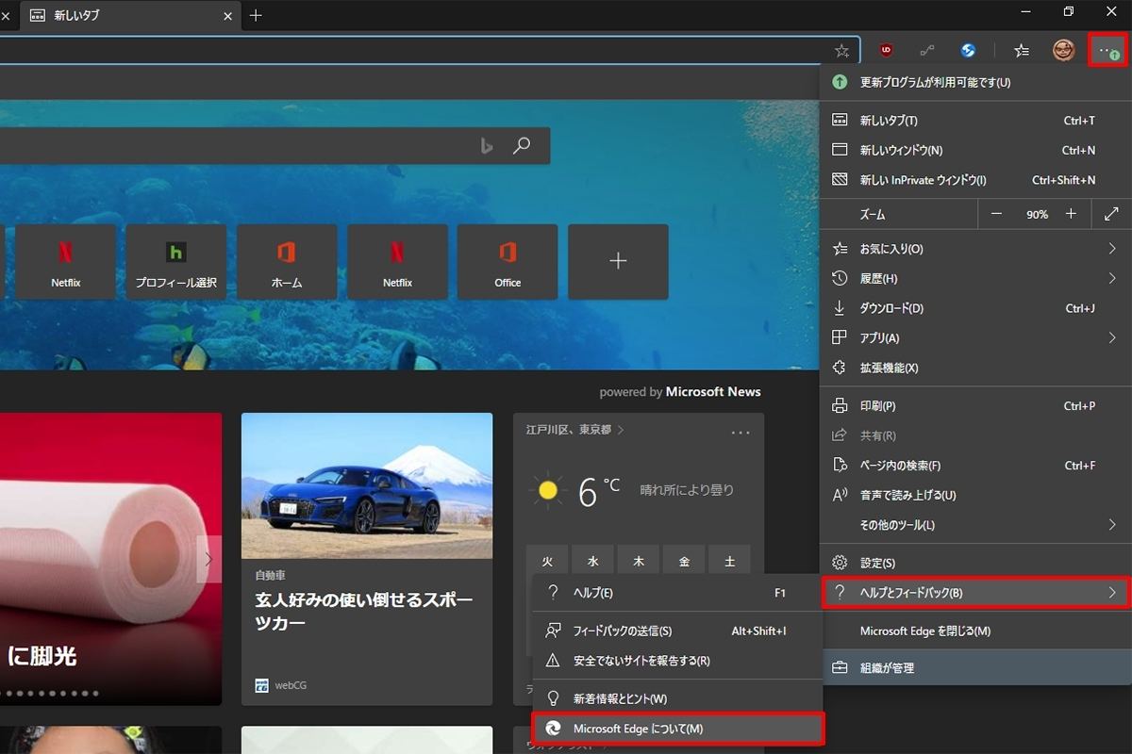The image size is (1132, 754).
Task: Open the profile avatar menu
Action: click(x=1064, y=51)
